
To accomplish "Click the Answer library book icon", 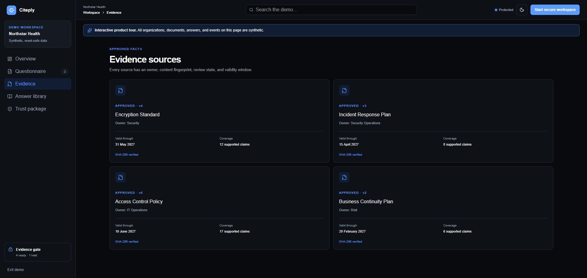I will 10,96.
